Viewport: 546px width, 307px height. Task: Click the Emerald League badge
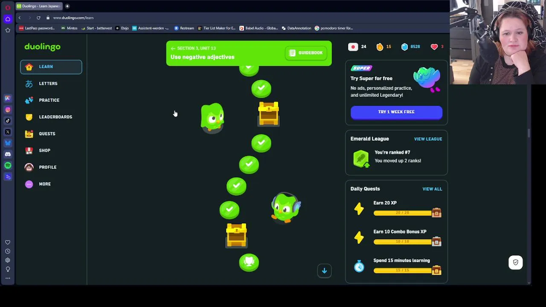tap(361, 159)
